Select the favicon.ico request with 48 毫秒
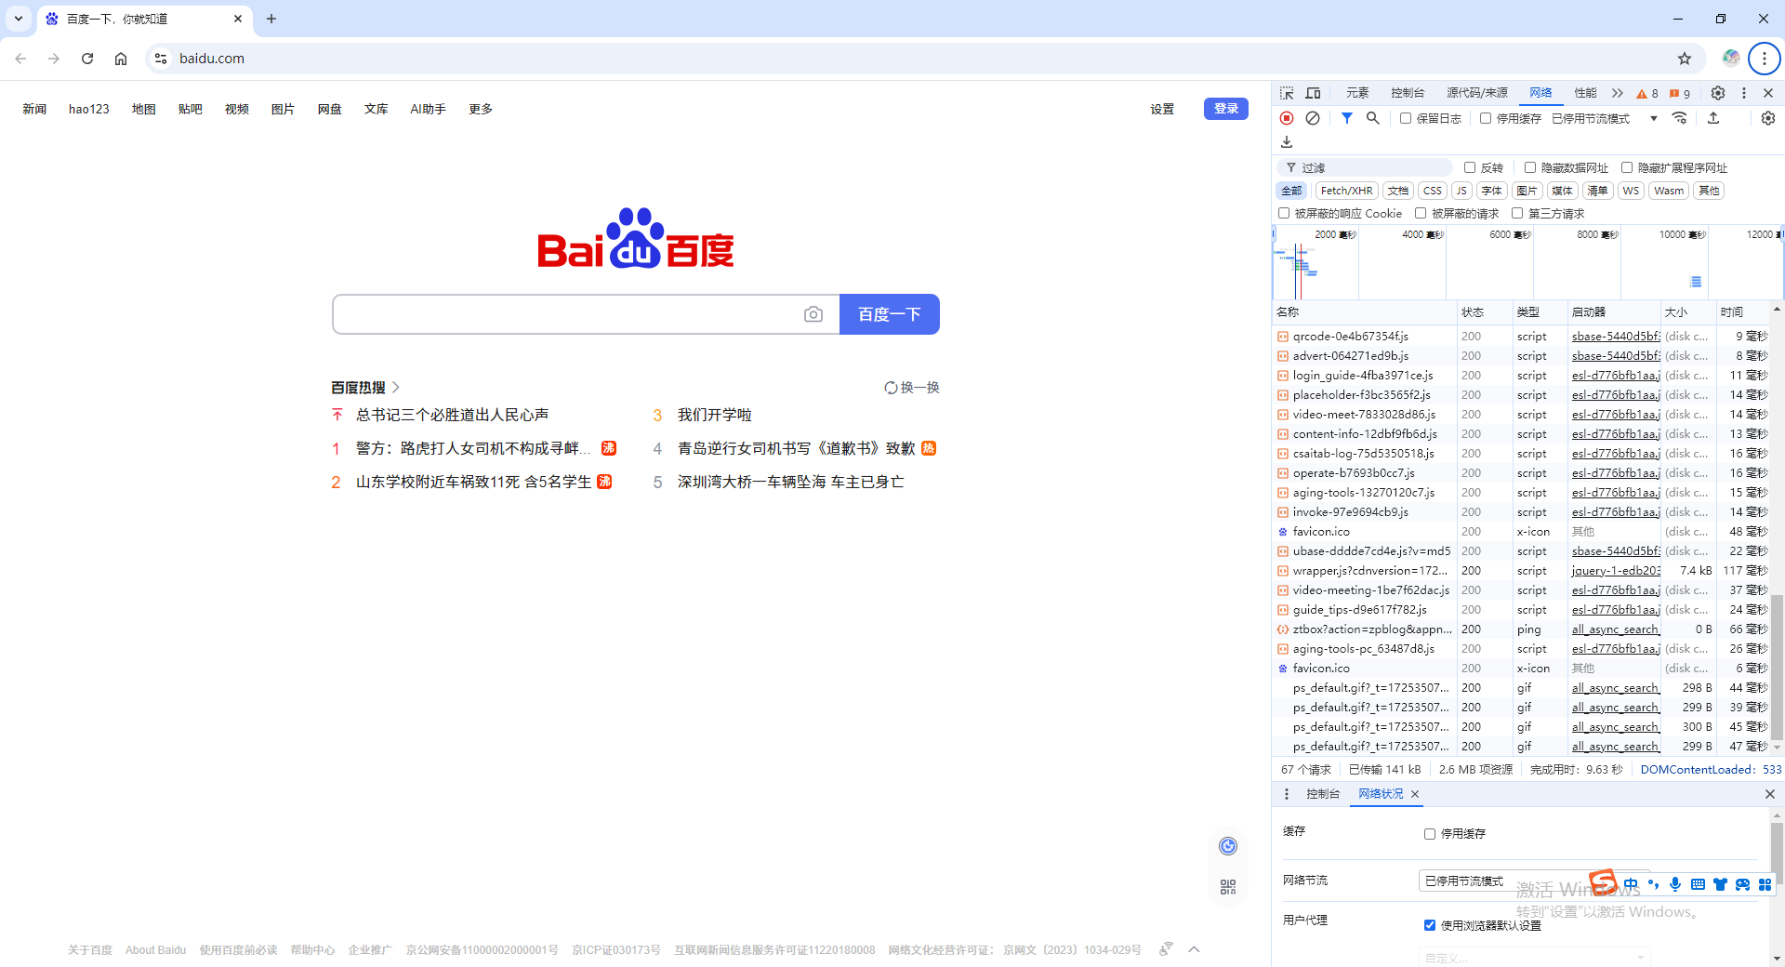 point(1521,532)
